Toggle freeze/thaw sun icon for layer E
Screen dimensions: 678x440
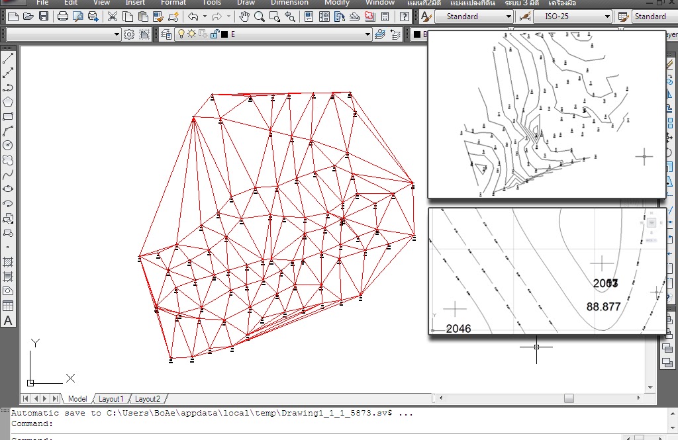[191, 34]
